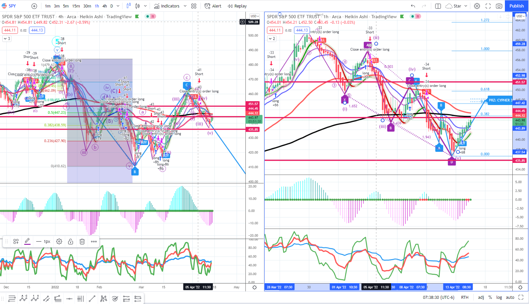Open drawing templates icon in floating toolbar
The width and height of the screenshot is (529, 304).
point(16,241)
